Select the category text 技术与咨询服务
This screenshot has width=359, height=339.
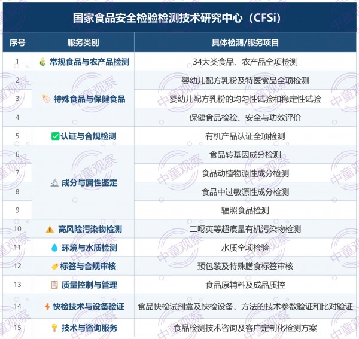tap(90, 328)
